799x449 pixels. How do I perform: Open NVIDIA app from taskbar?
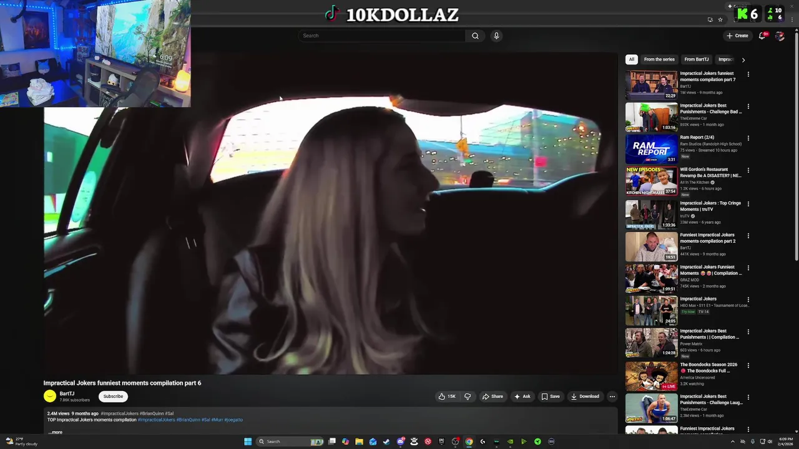pos(510,442)
